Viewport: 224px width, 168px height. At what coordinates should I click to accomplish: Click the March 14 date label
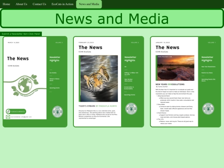click(x=13, y=43)
